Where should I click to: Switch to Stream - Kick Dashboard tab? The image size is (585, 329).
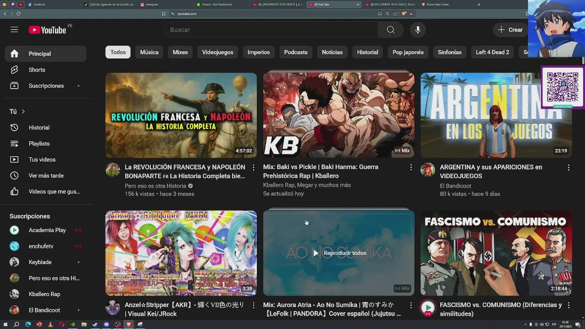click(x=222, y=5)
